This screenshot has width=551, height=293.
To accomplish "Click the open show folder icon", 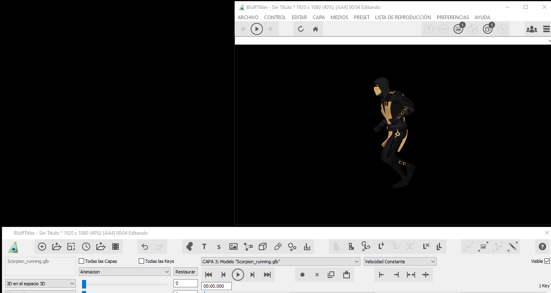I will 57,247.
